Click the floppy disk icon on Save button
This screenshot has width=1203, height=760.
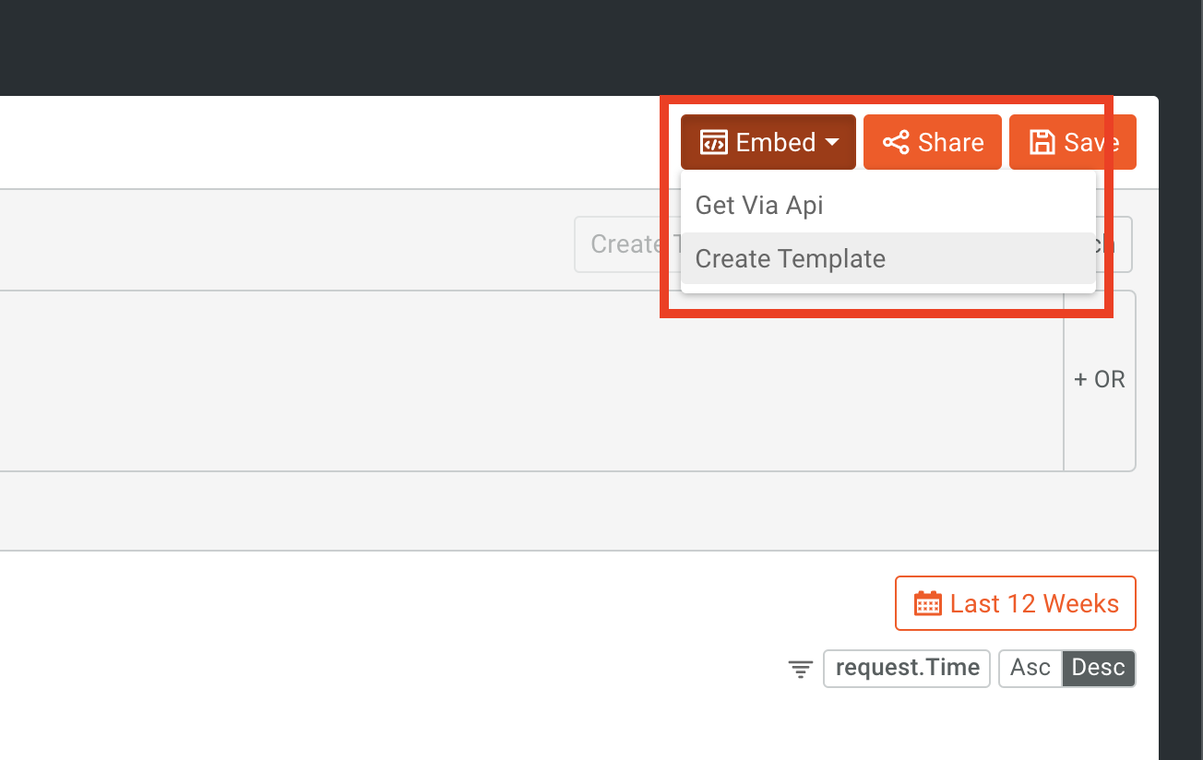click(1042, 141)
